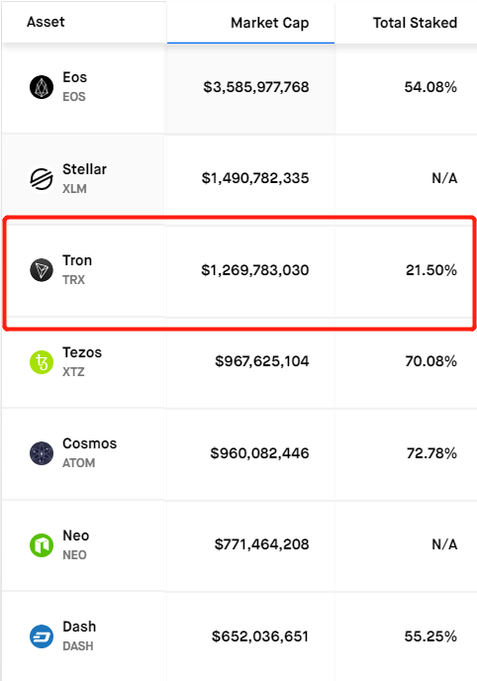Click Dash market cap $652,036,651

point(260,636)
